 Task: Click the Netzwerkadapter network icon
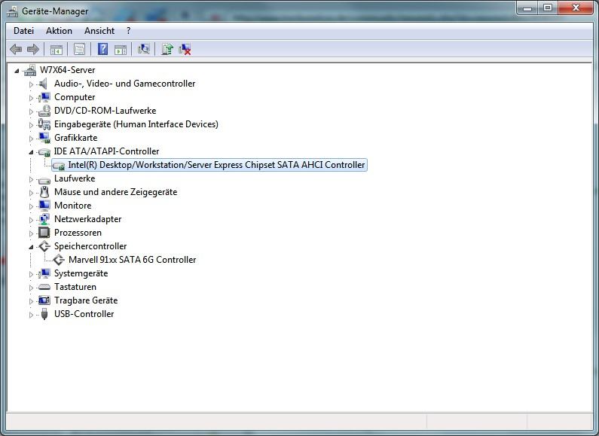[44, 219]
